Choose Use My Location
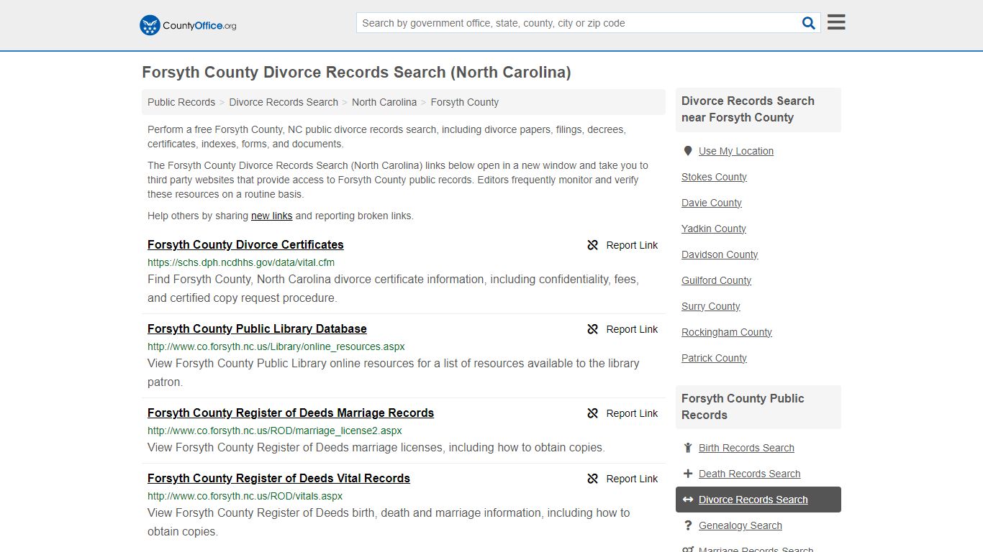The image size is (983, 552). [736, 151]
